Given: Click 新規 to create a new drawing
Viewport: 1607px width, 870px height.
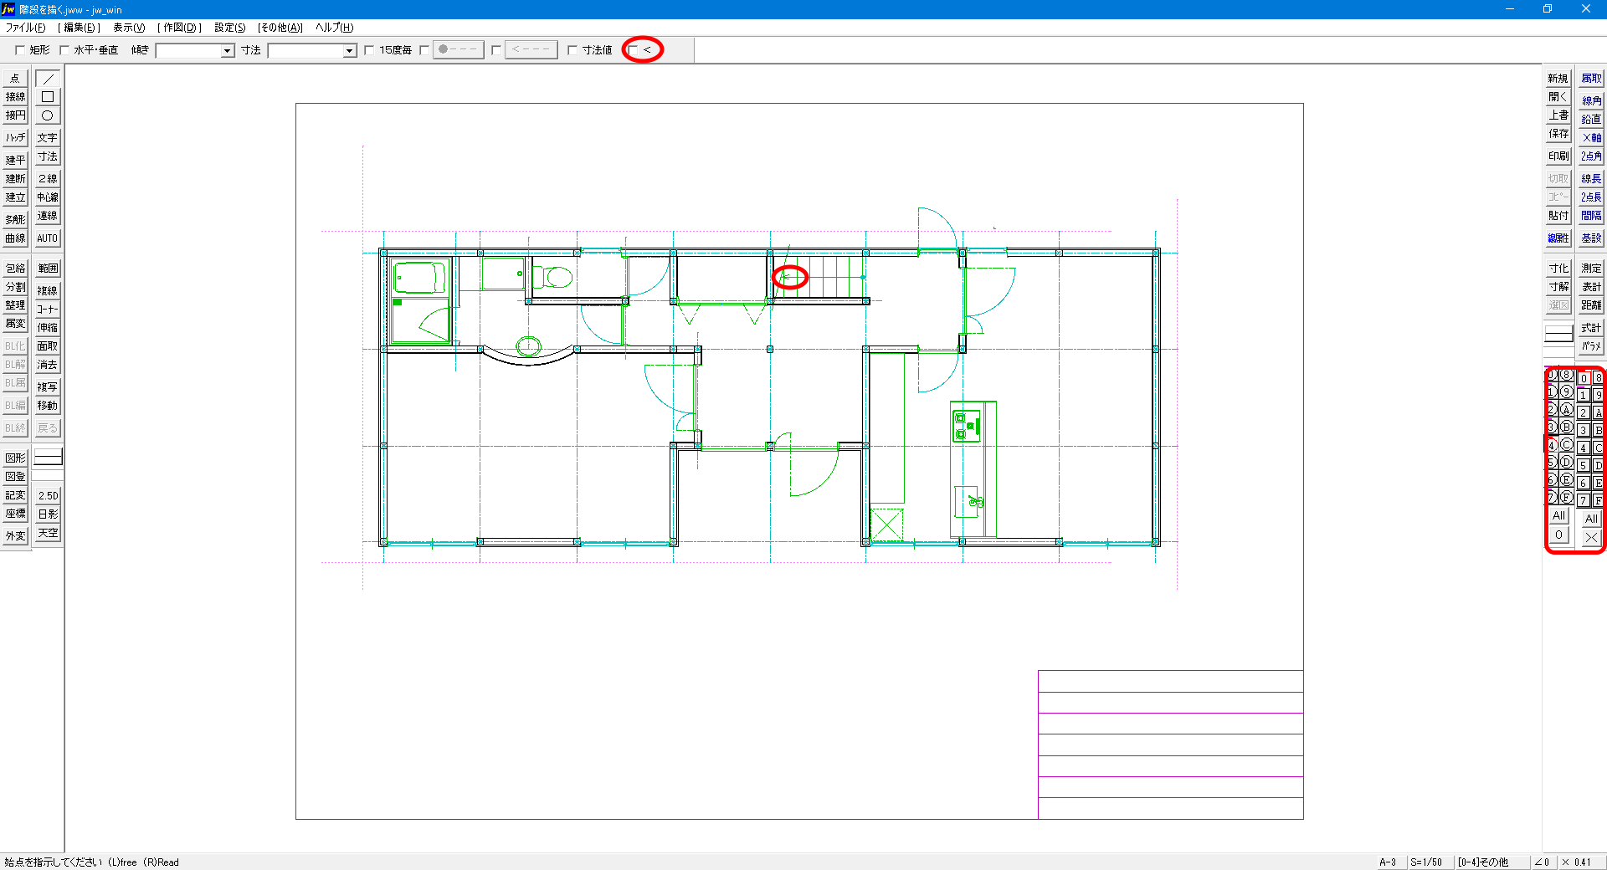Looking at the screenshot, I should click(x=1558, y=79).
